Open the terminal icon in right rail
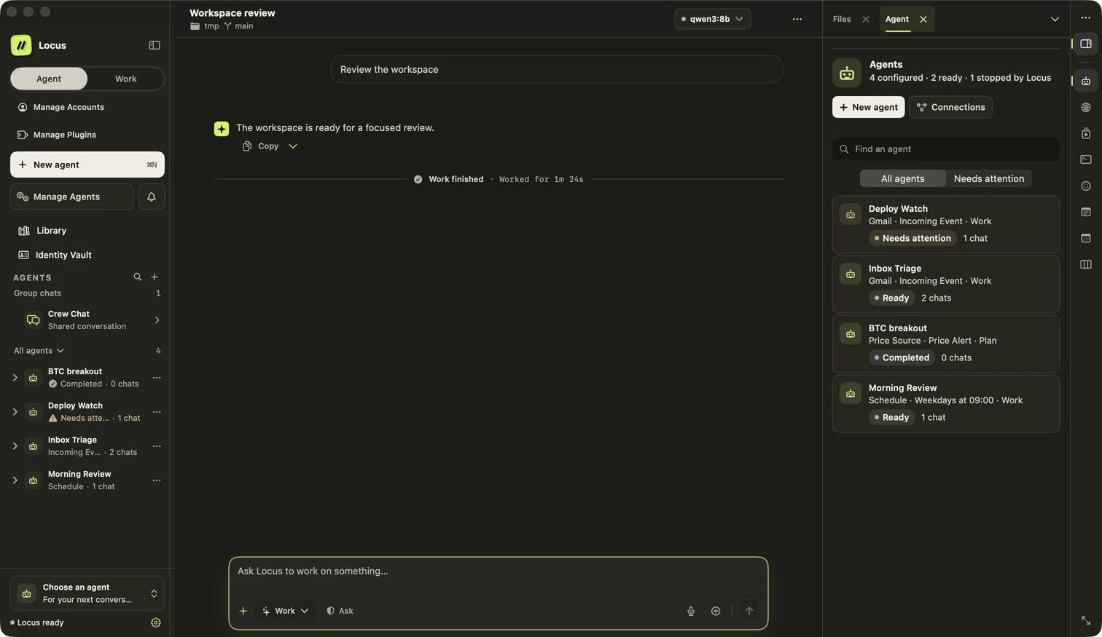The height and width of the screenshot is (637, 1102). (x=1086, y=159)
